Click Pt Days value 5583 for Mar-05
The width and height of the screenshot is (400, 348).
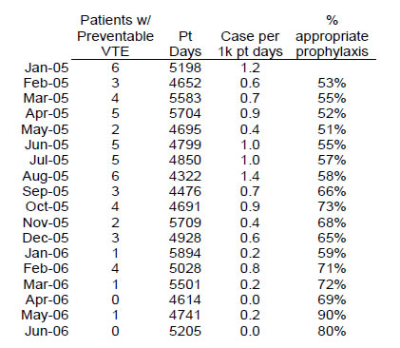(x=185, y=98)
